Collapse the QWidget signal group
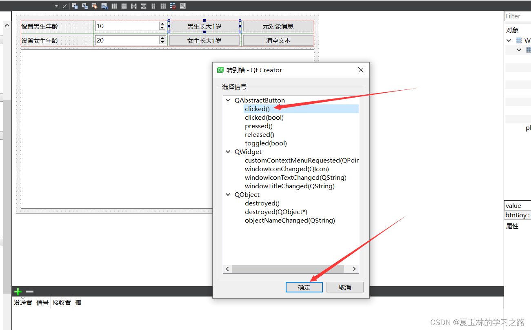The image size is (531, 330). click(228, 152)
